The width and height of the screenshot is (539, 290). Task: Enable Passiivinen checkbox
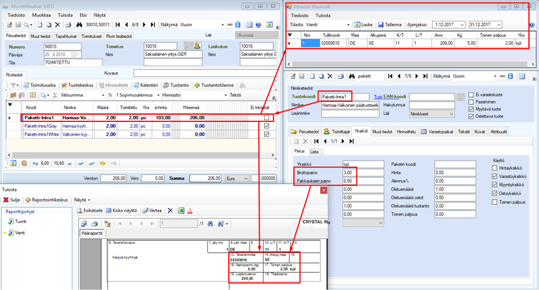471,102
